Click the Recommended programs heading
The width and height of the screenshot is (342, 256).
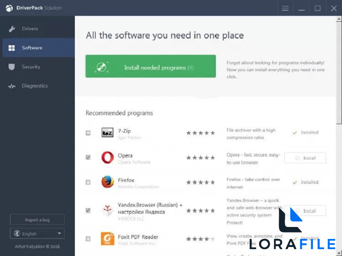coord(119,113)
